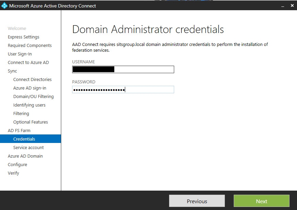Select the AD FS Farm section
The width and height of the screenshot is (297, 210).
19,131
